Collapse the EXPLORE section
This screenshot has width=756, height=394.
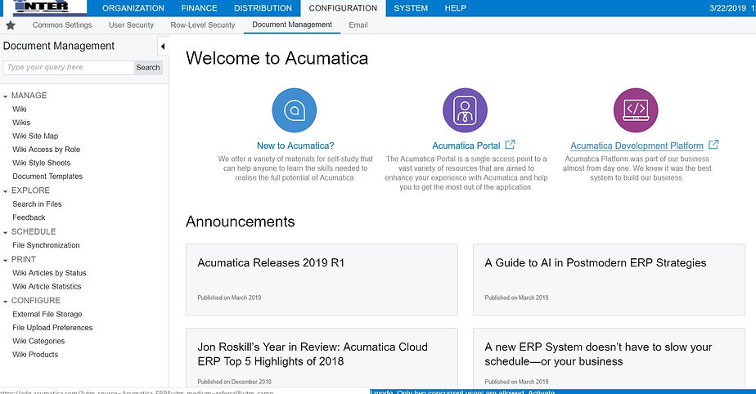point(5,191)
